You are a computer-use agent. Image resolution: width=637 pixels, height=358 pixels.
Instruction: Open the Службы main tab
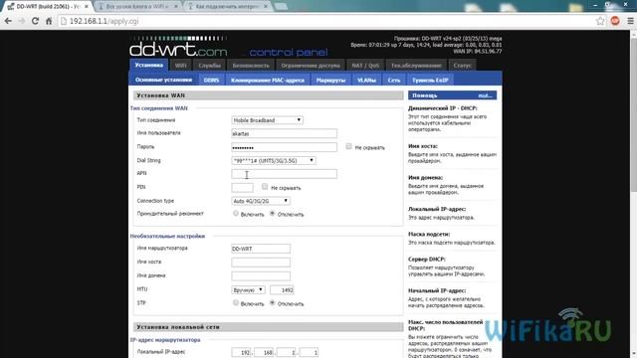(210, 66)
